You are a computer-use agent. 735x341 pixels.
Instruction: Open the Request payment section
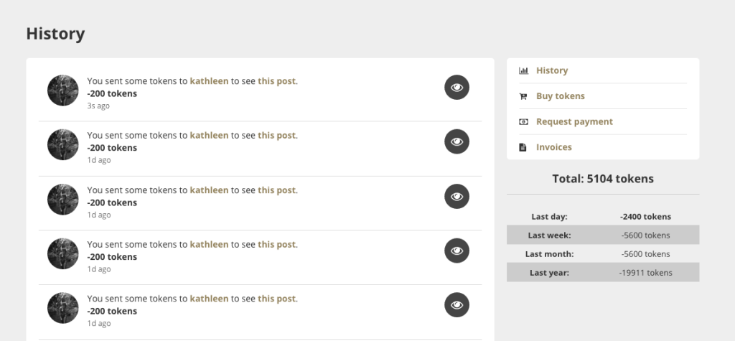(x=574, y=121)
